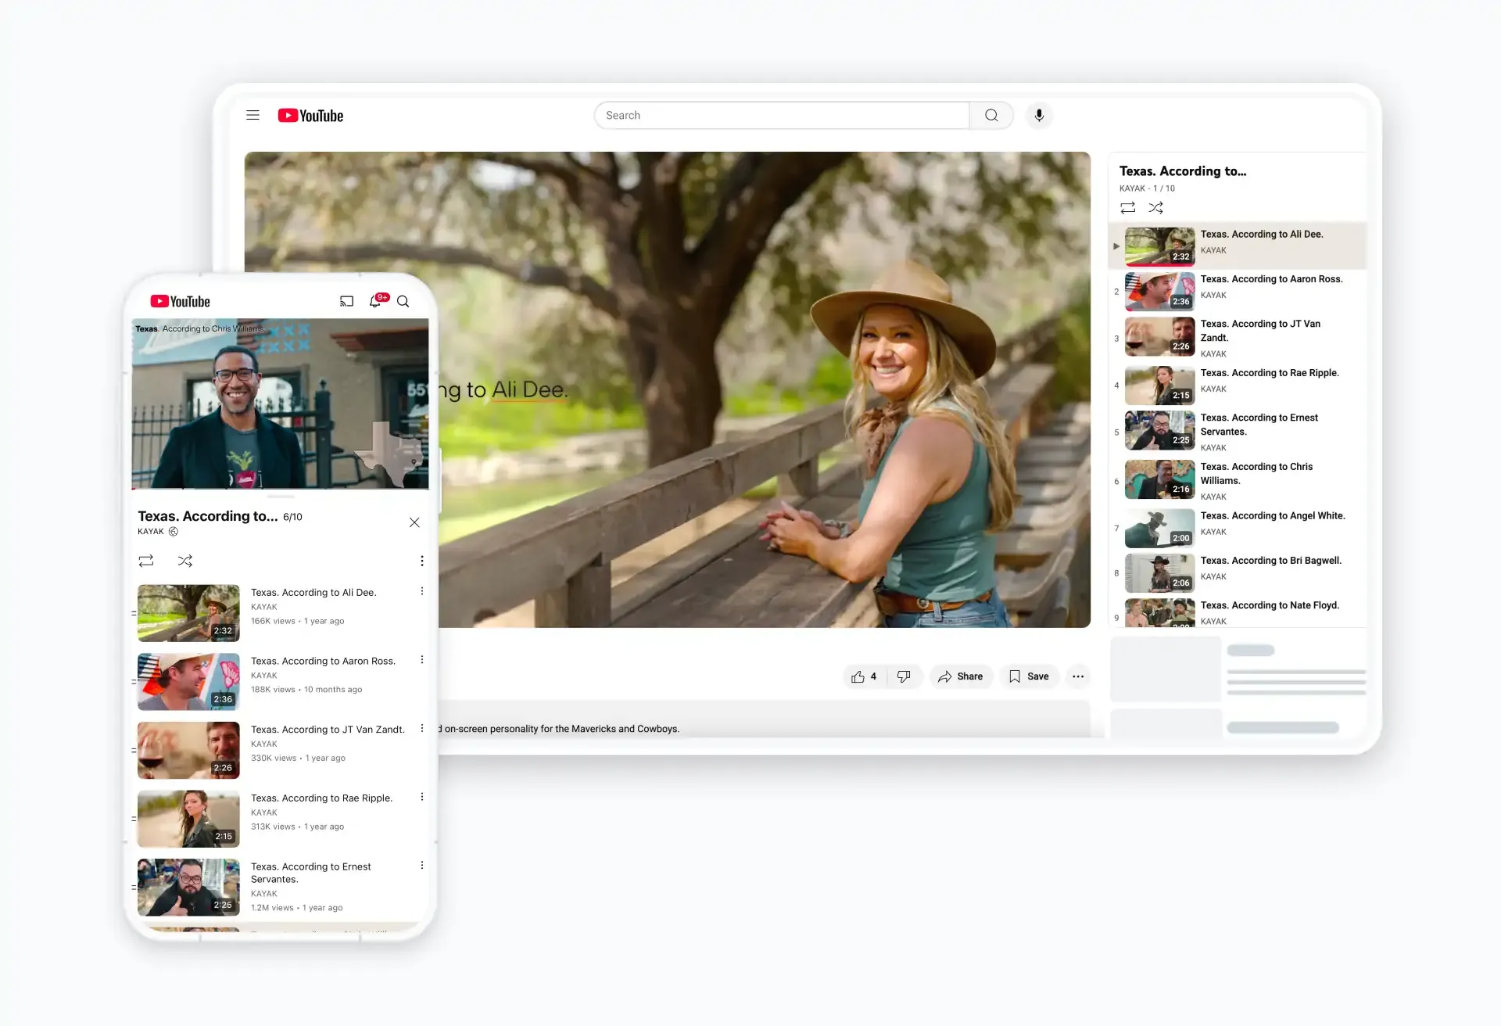The height and width of the screenshot is (1026, 1501).
Task: Click the search magnifier icon
Action: click(991, 115)
